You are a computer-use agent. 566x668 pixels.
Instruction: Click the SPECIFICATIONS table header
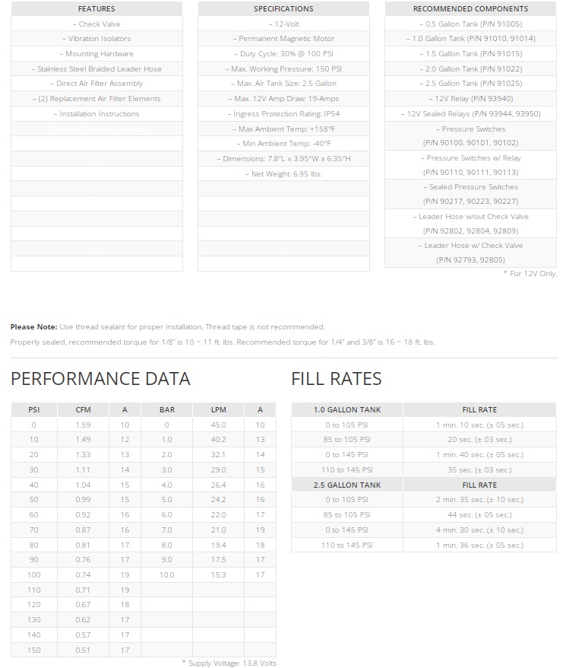coord(283,9)
